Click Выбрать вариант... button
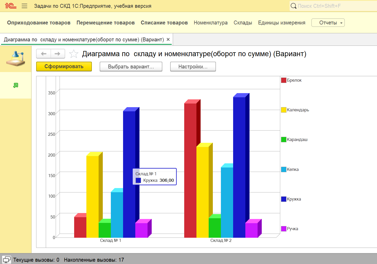 pyautogui.click(x=131, y=67)
